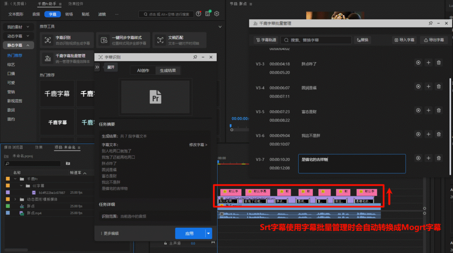Image resolution: width=453 pixels, height=253 pixels.
Task: Switch to the 滤镜 tab
Action: (102, 14)
